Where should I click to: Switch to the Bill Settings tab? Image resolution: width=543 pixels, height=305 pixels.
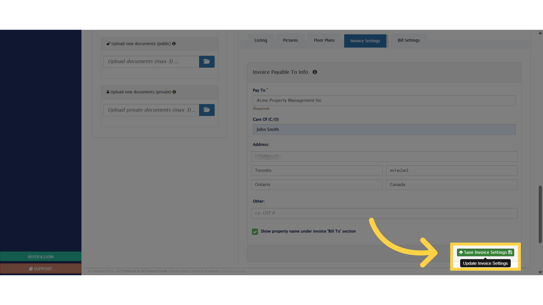click(x=408, y=40)
